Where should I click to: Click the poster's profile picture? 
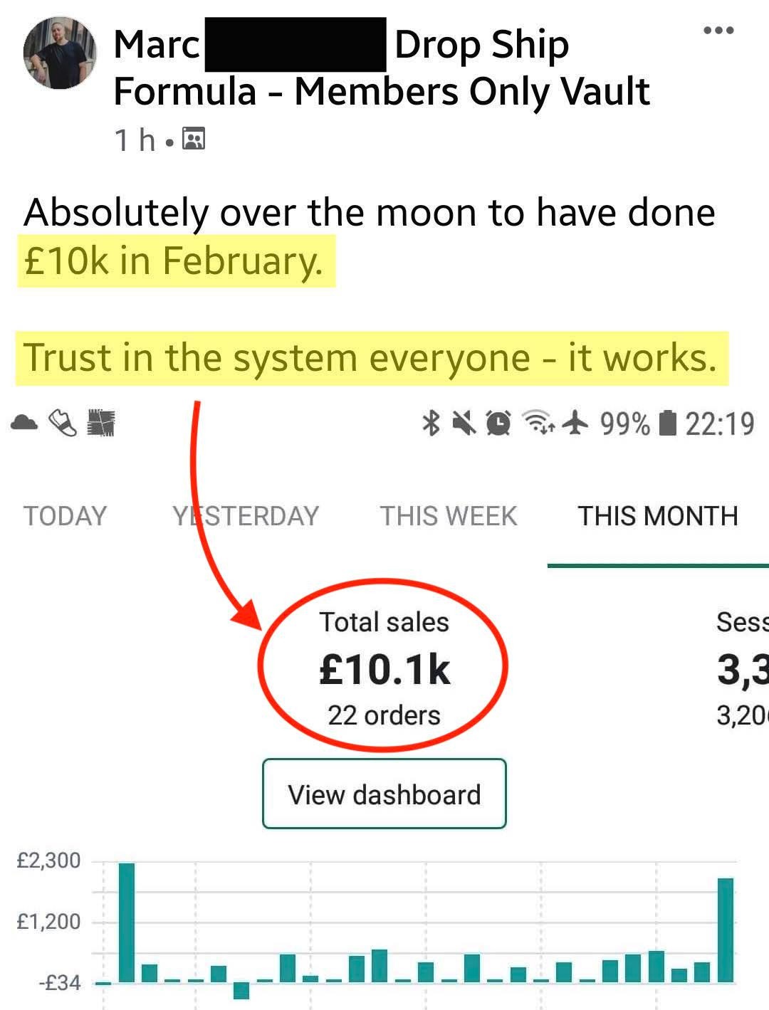(x=59, y=53)
